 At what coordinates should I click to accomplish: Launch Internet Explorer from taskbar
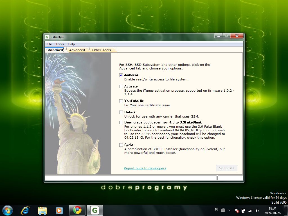(x=25, y=210)
